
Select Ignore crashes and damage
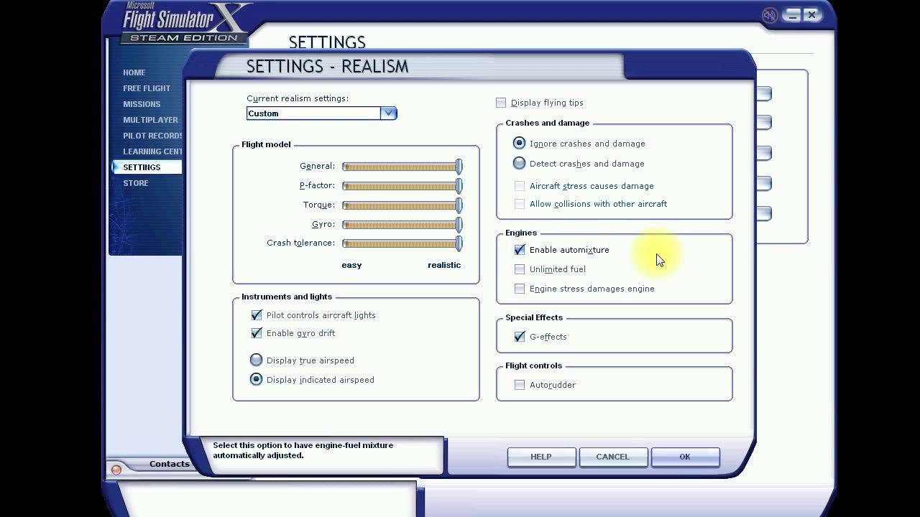pos(519,144)
